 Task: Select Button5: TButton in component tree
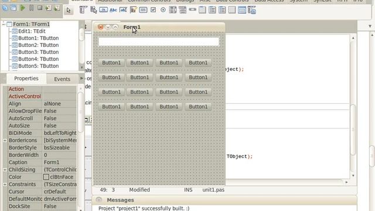[39, 66]
